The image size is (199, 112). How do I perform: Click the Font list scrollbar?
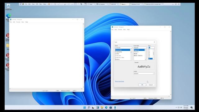[x=131, y=55]
